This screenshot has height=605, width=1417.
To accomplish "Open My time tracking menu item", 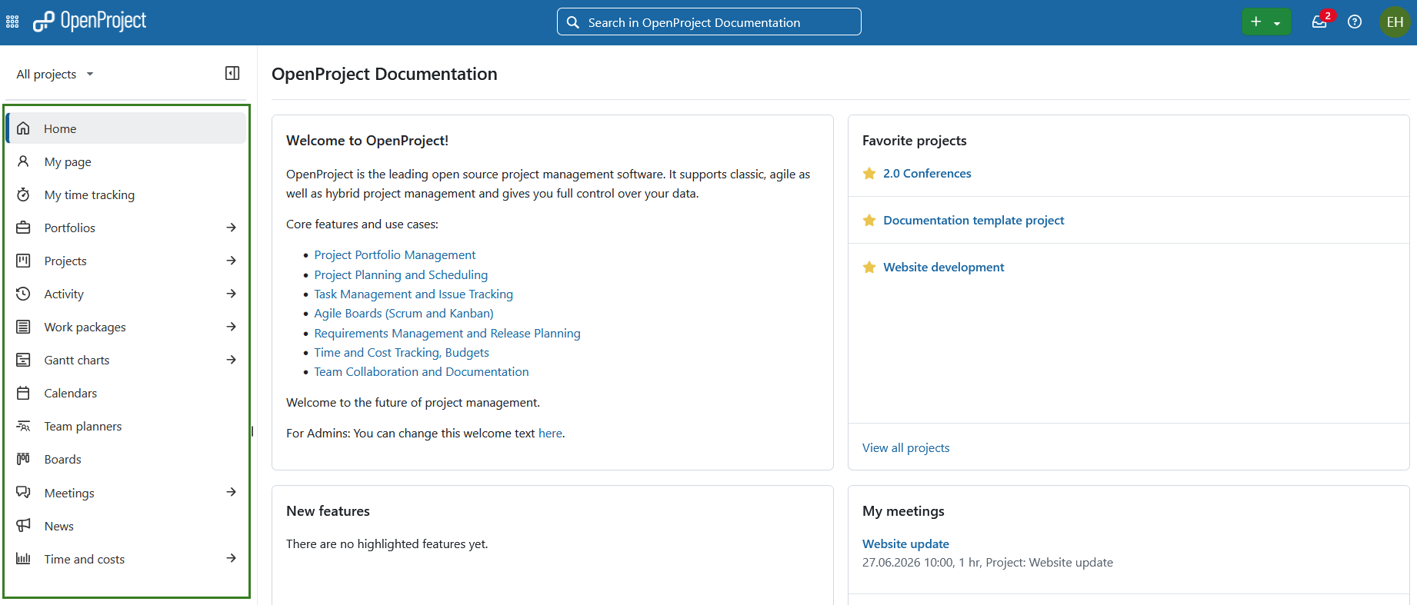I will pos(126,194).
